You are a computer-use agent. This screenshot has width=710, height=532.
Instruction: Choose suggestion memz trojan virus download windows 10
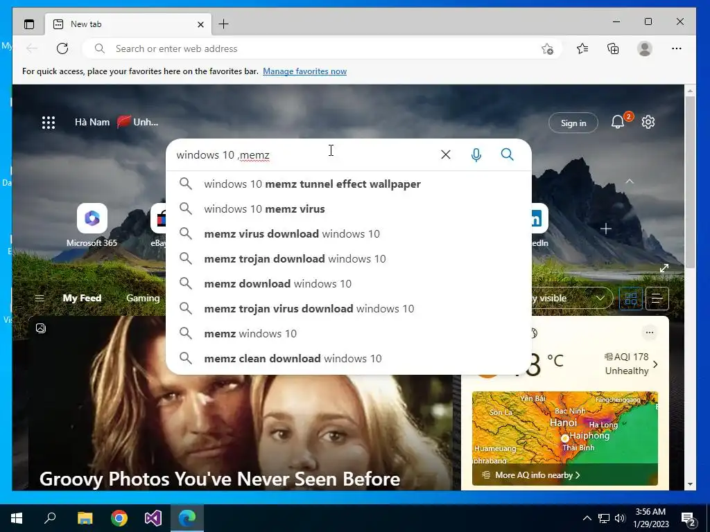[349, 308]
